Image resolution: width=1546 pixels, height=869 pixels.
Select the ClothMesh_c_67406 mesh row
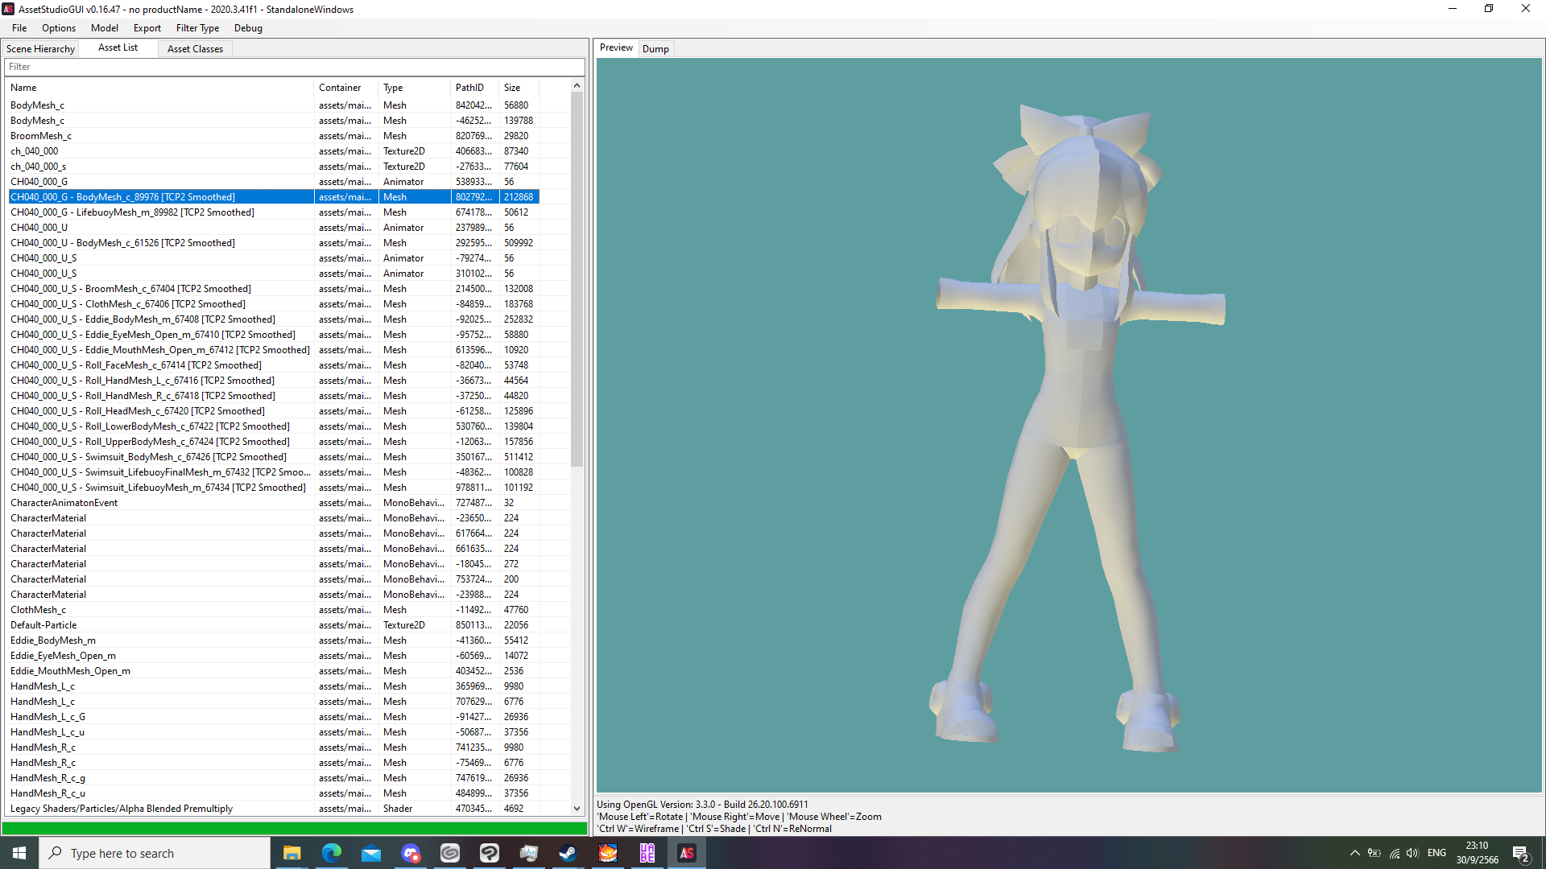pyautogui.click(x=274, y=304)
